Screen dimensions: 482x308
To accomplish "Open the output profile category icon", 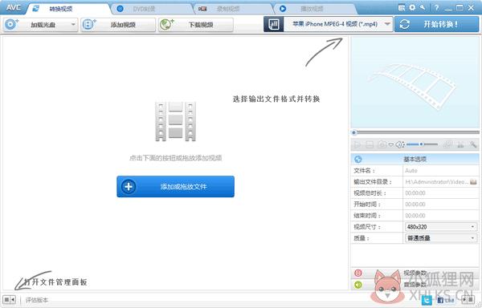I will point(274,24).
